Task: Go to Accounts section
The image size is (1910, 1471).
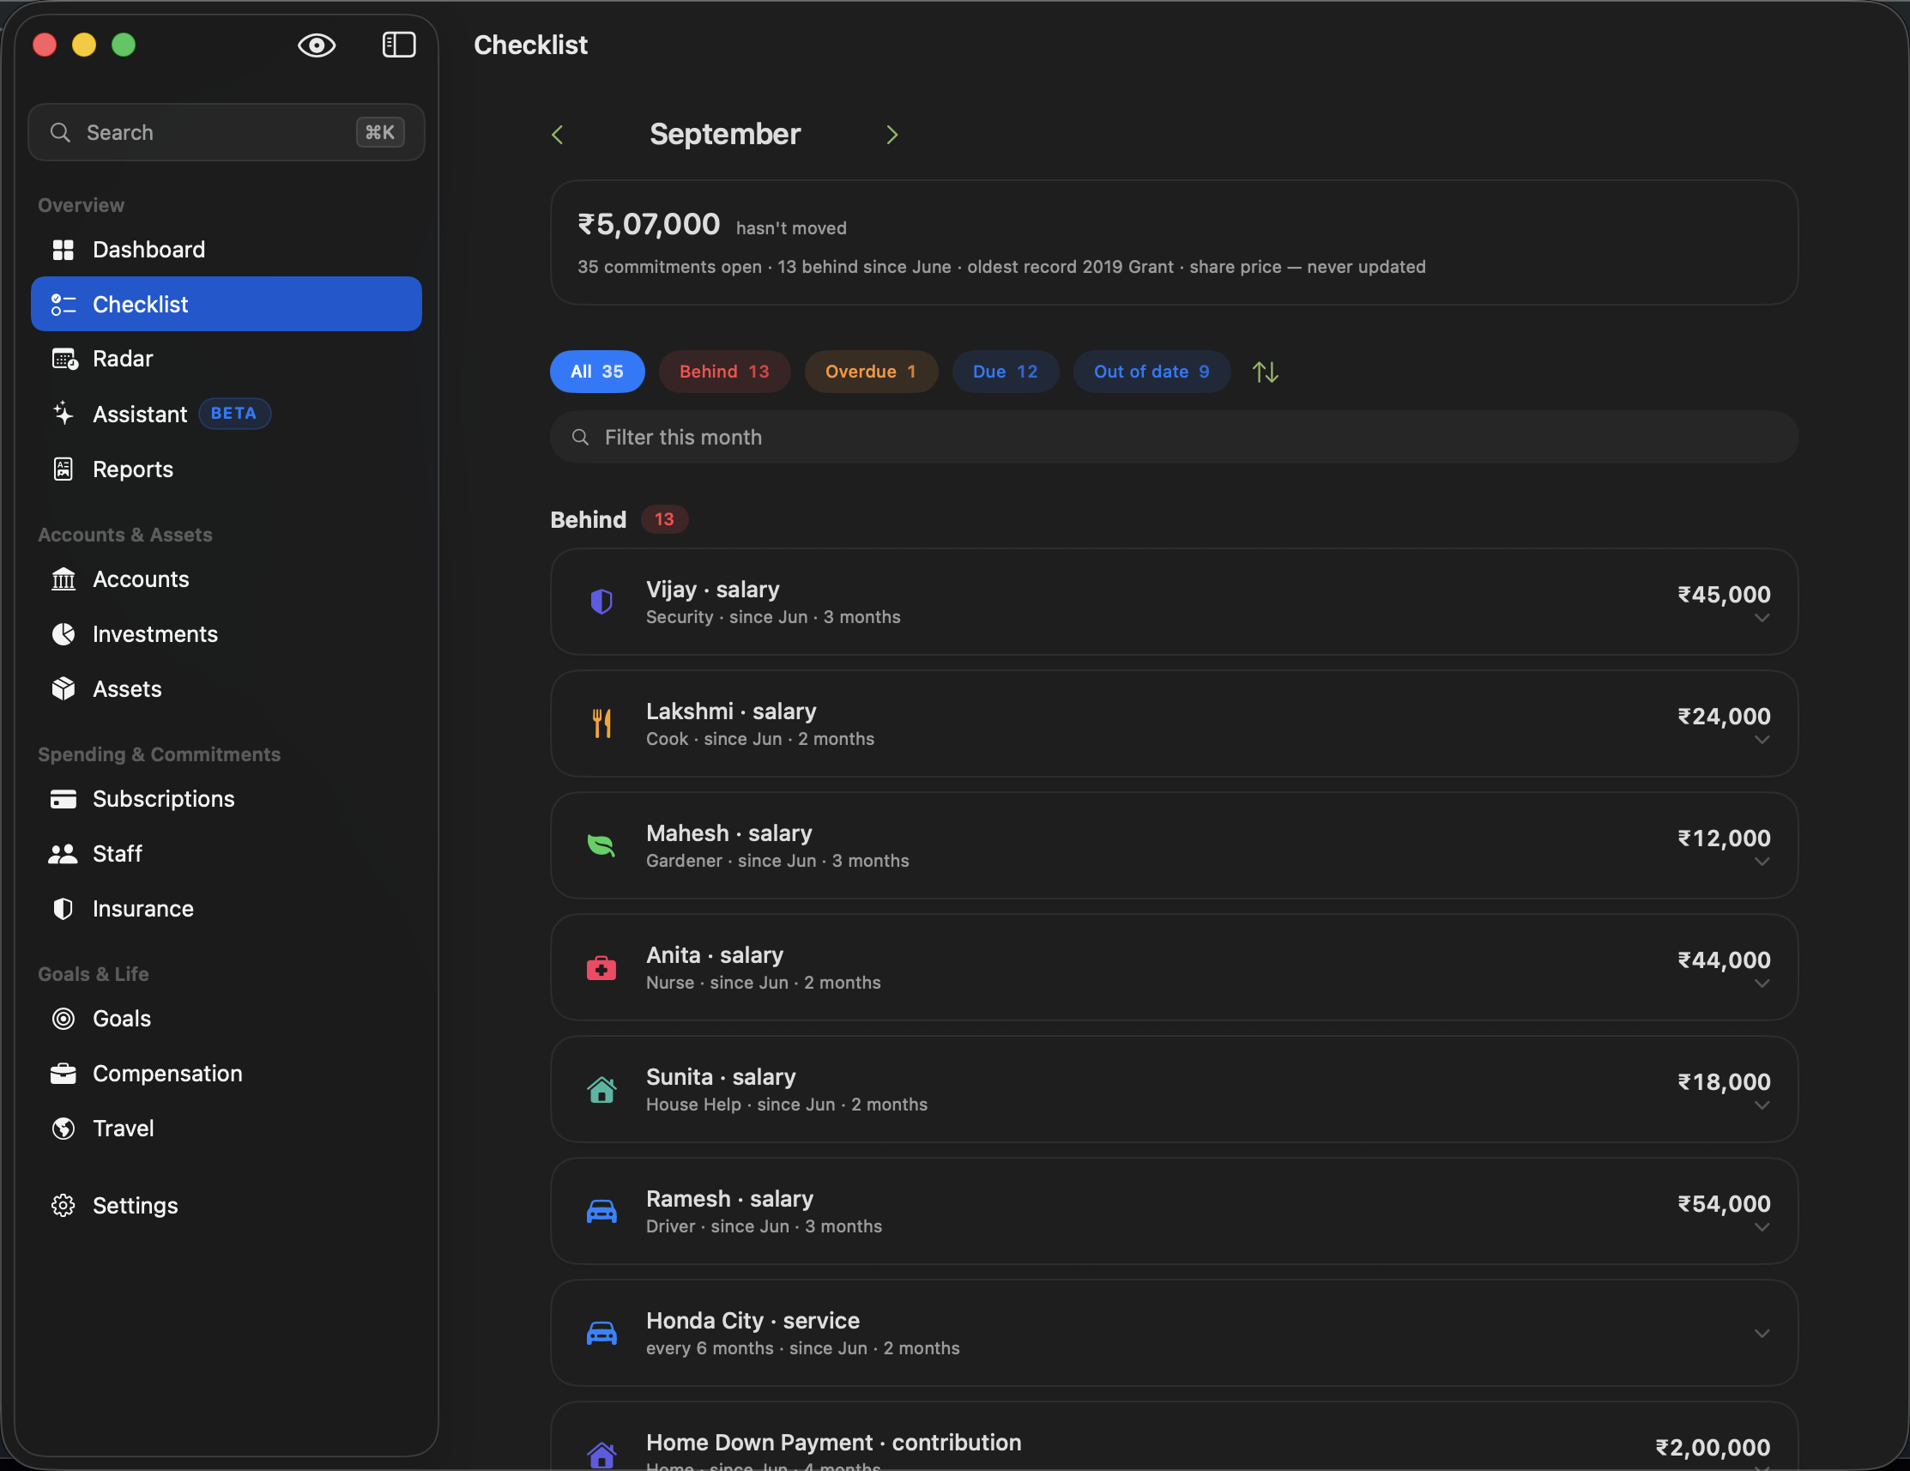Action: (x=227, y=579)
